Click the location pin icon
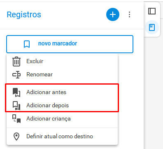Screen dimensions: 163x149 point(16,137)
